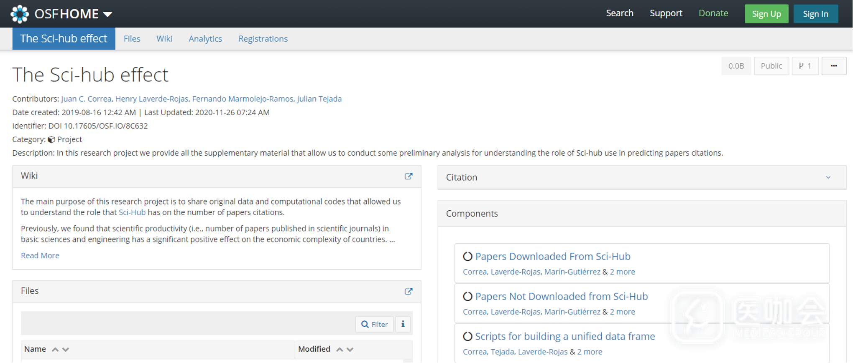Viewport: 853px width, 363px height.
Task: Open the Registrations tab
Action: point(263,39)
